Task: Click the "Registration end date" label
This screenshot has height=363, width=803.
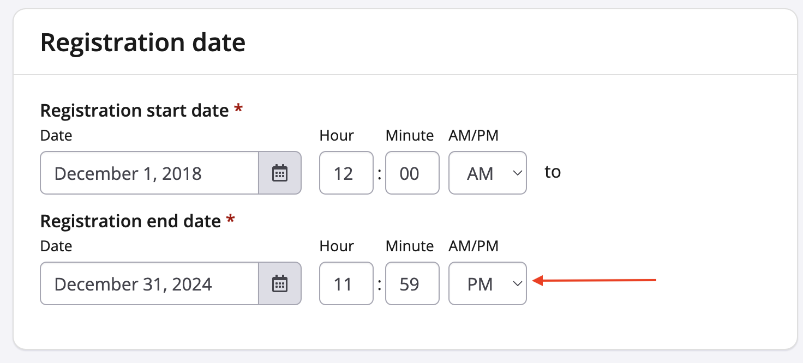Action: [130, 221]
